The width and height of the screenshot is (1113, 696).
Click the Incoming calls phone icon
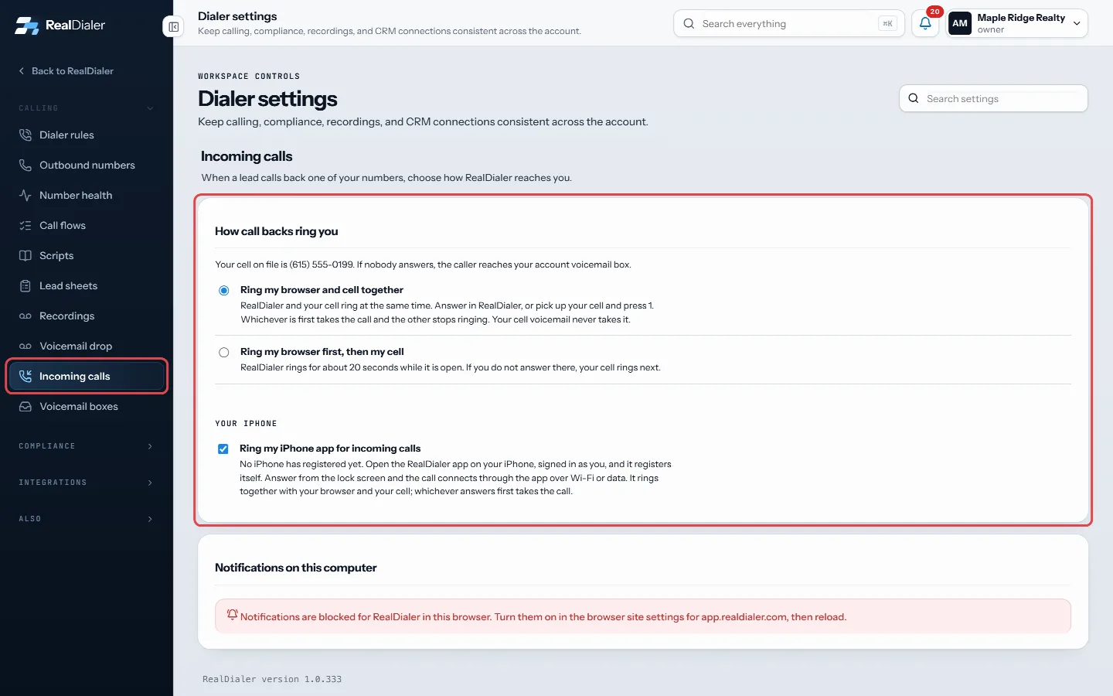pyautogui.click(x=26, y=376)
